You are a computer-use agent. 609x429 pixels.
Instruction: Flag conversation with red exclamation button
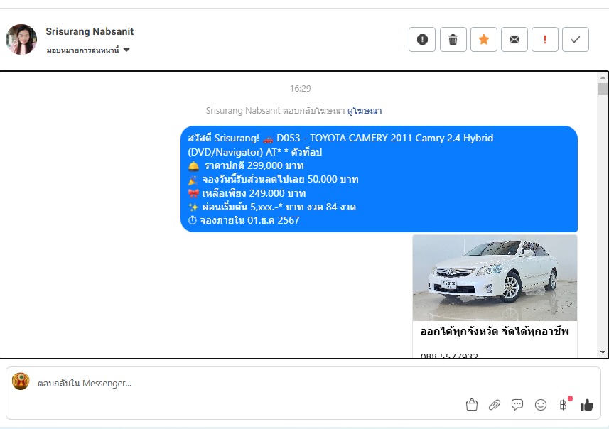coord(545,39)
